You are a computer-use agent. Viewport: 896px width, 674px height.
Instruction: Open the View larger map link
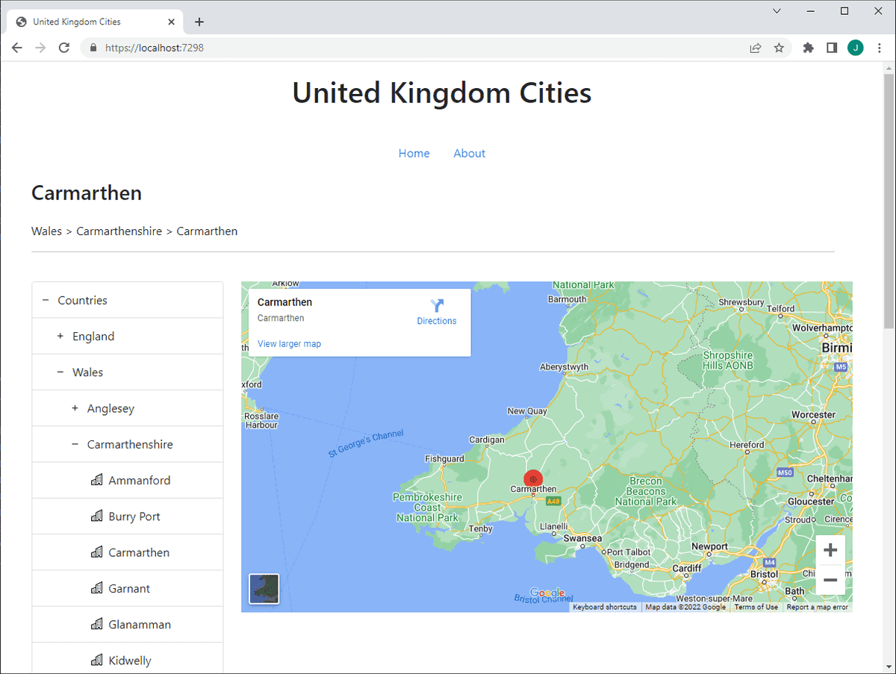coord(289,343)
